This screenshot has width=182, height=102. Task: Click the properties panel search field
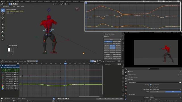153,69
